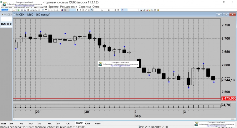The image size is (237, 128).
Task: Select the crosshair plus cursor tool
Action: coord(71,10)
